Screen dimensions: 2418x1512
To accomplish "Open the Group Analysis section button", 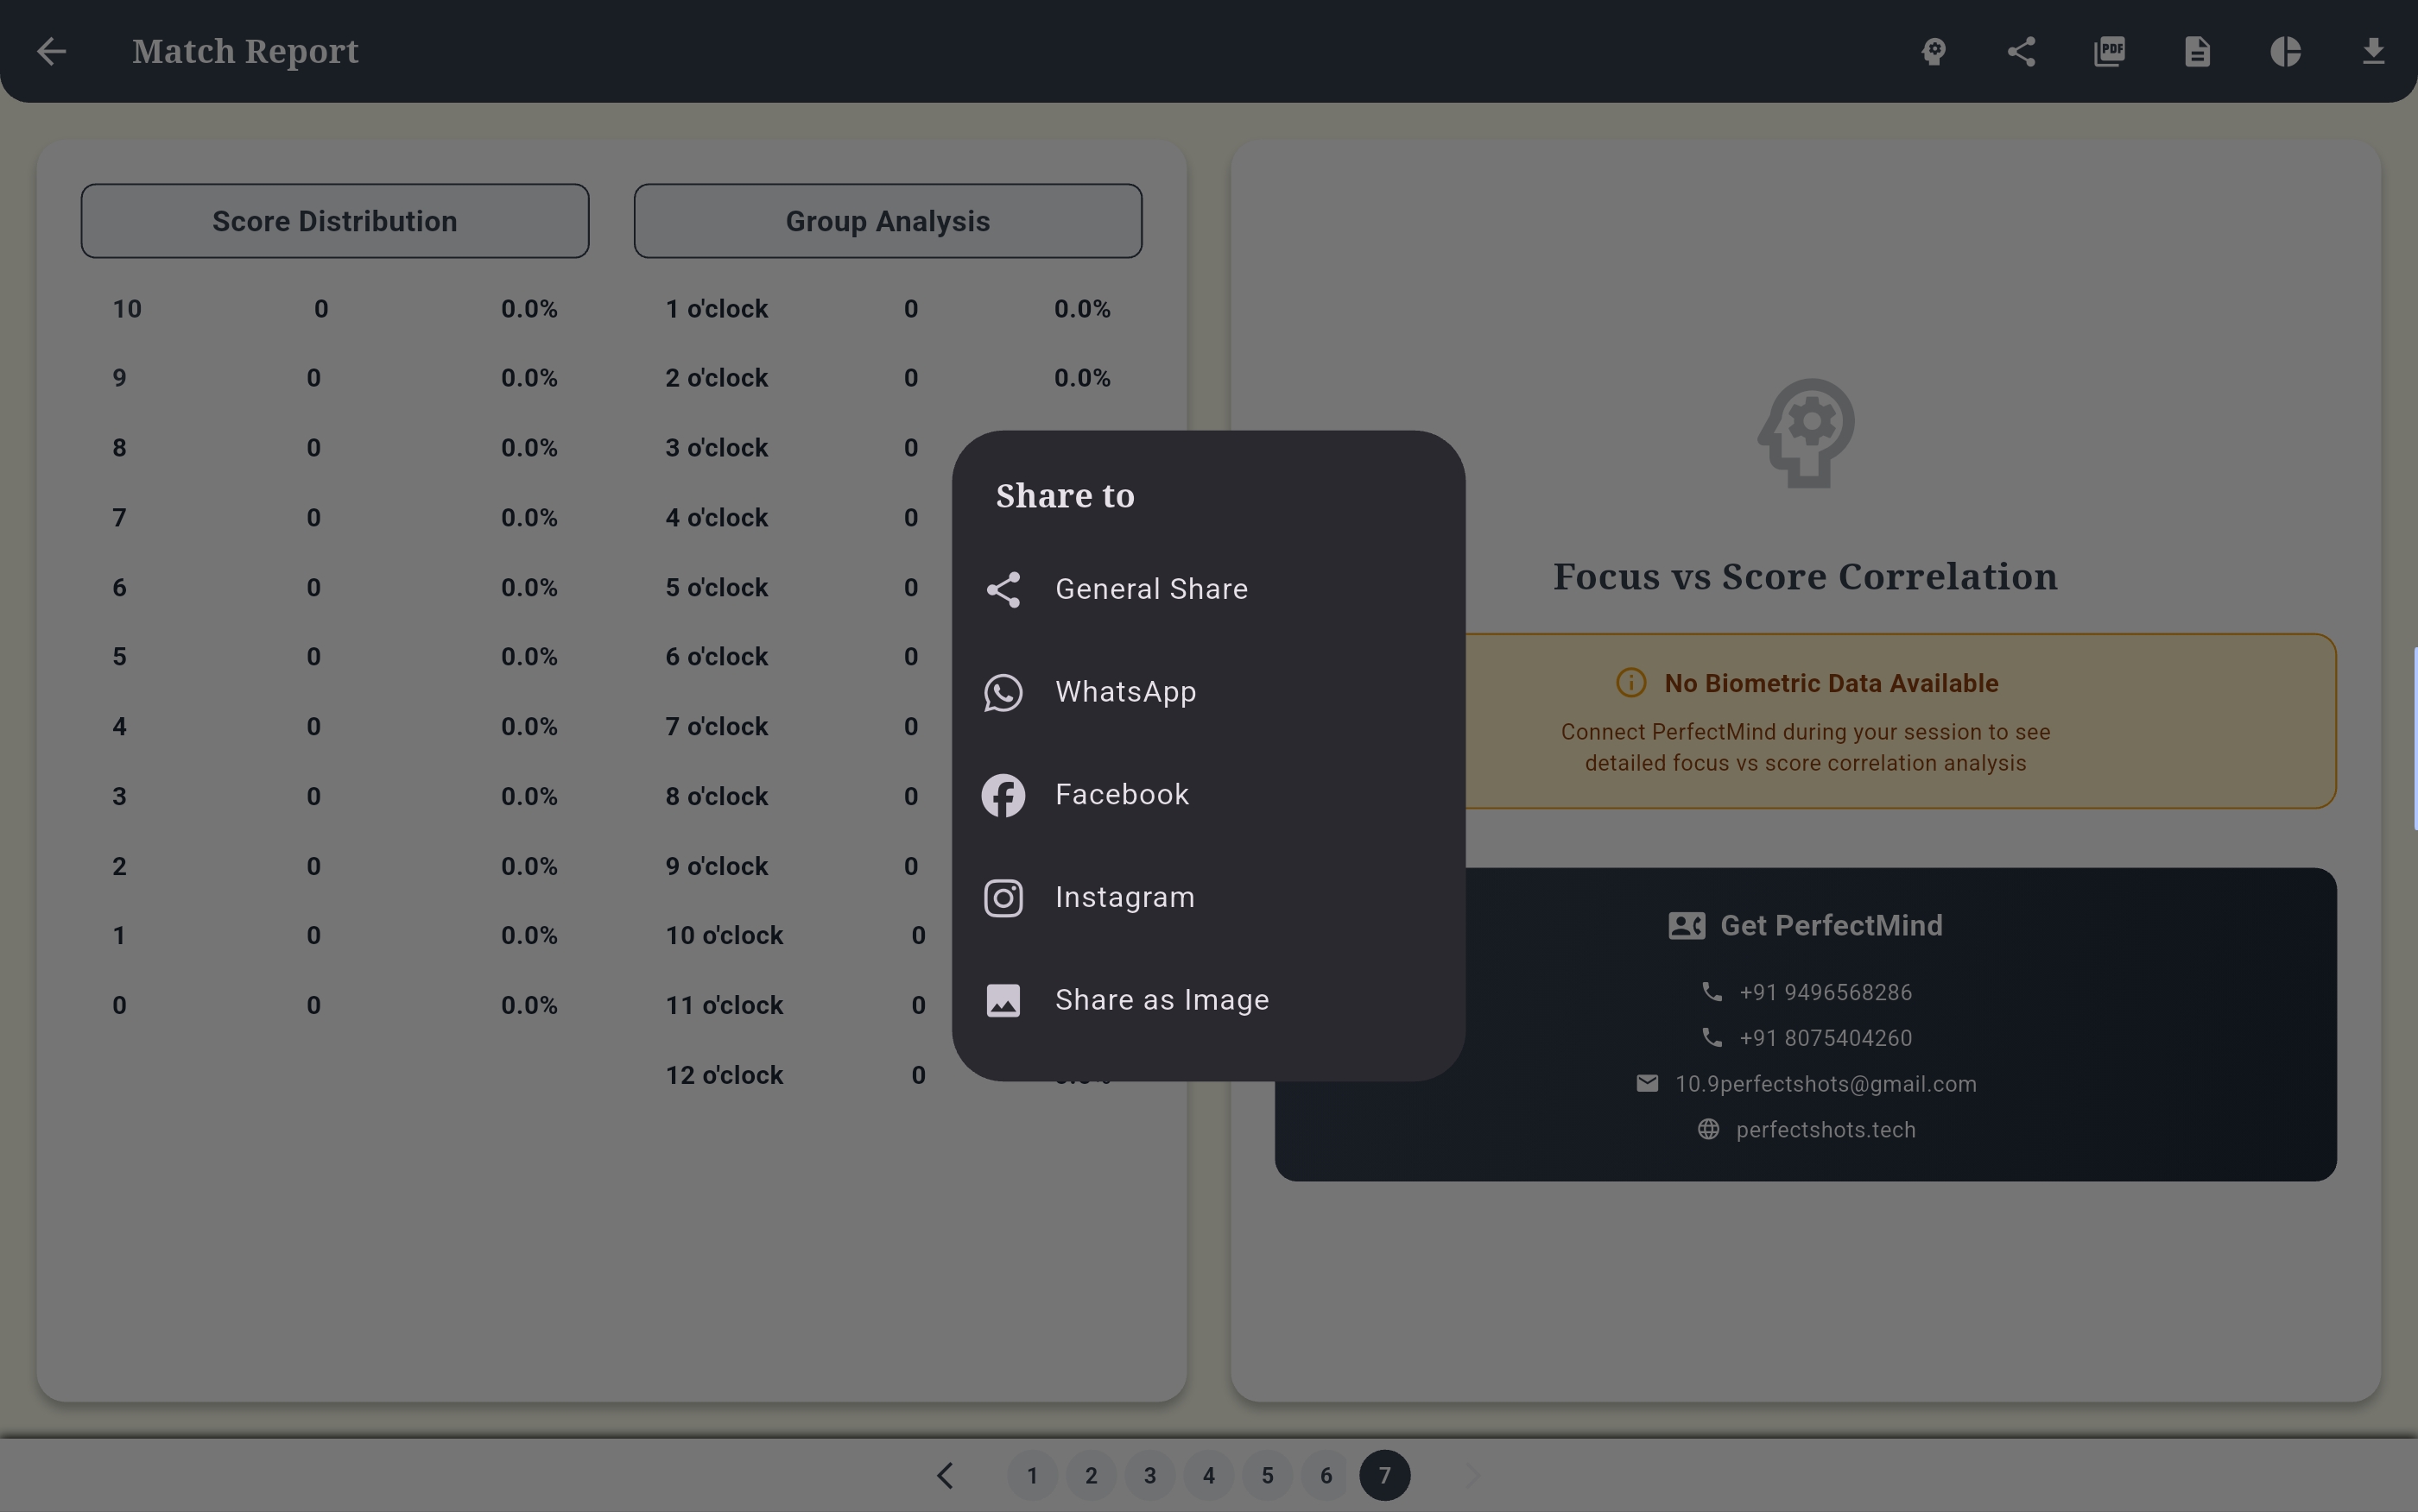I will pos(888,221).
